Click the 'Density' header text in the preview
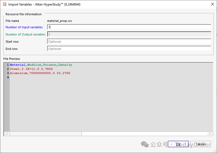217x153 pixels. point(65,65)
